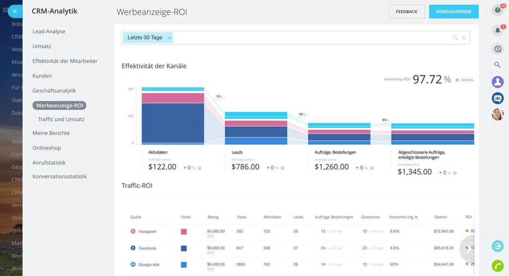
Task: Click the search magnifier in right sidebar
Action: [497, 65]
